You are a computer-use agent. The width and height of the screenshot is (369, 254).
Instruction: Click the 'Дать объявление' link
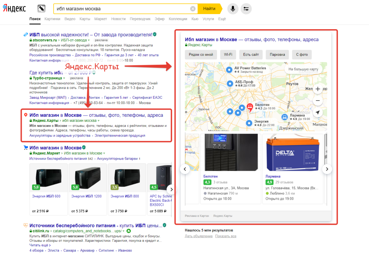pyautogui.click(x=199, y=236)
